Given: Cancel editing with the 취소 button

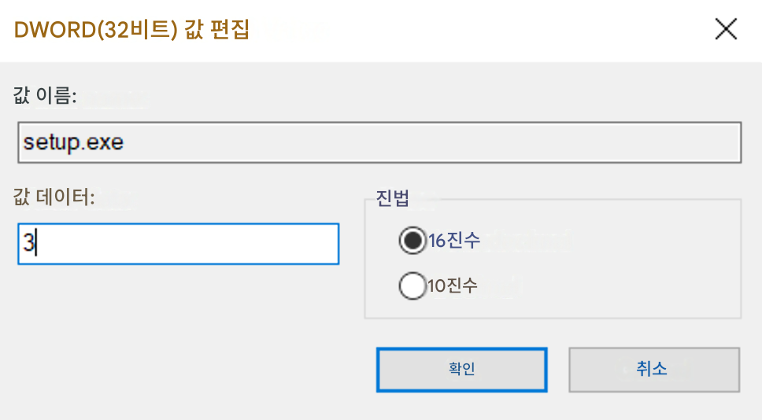Looking at the screenshot, I should [x=654, y=370].
